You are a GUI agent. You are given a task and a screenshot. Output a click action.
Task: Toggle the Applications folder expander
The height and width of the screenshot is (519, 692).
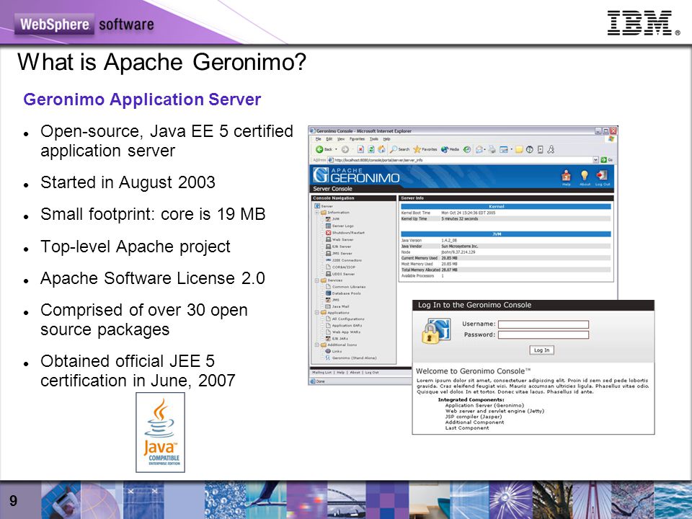pyautogui.click(x=317, y=312)
